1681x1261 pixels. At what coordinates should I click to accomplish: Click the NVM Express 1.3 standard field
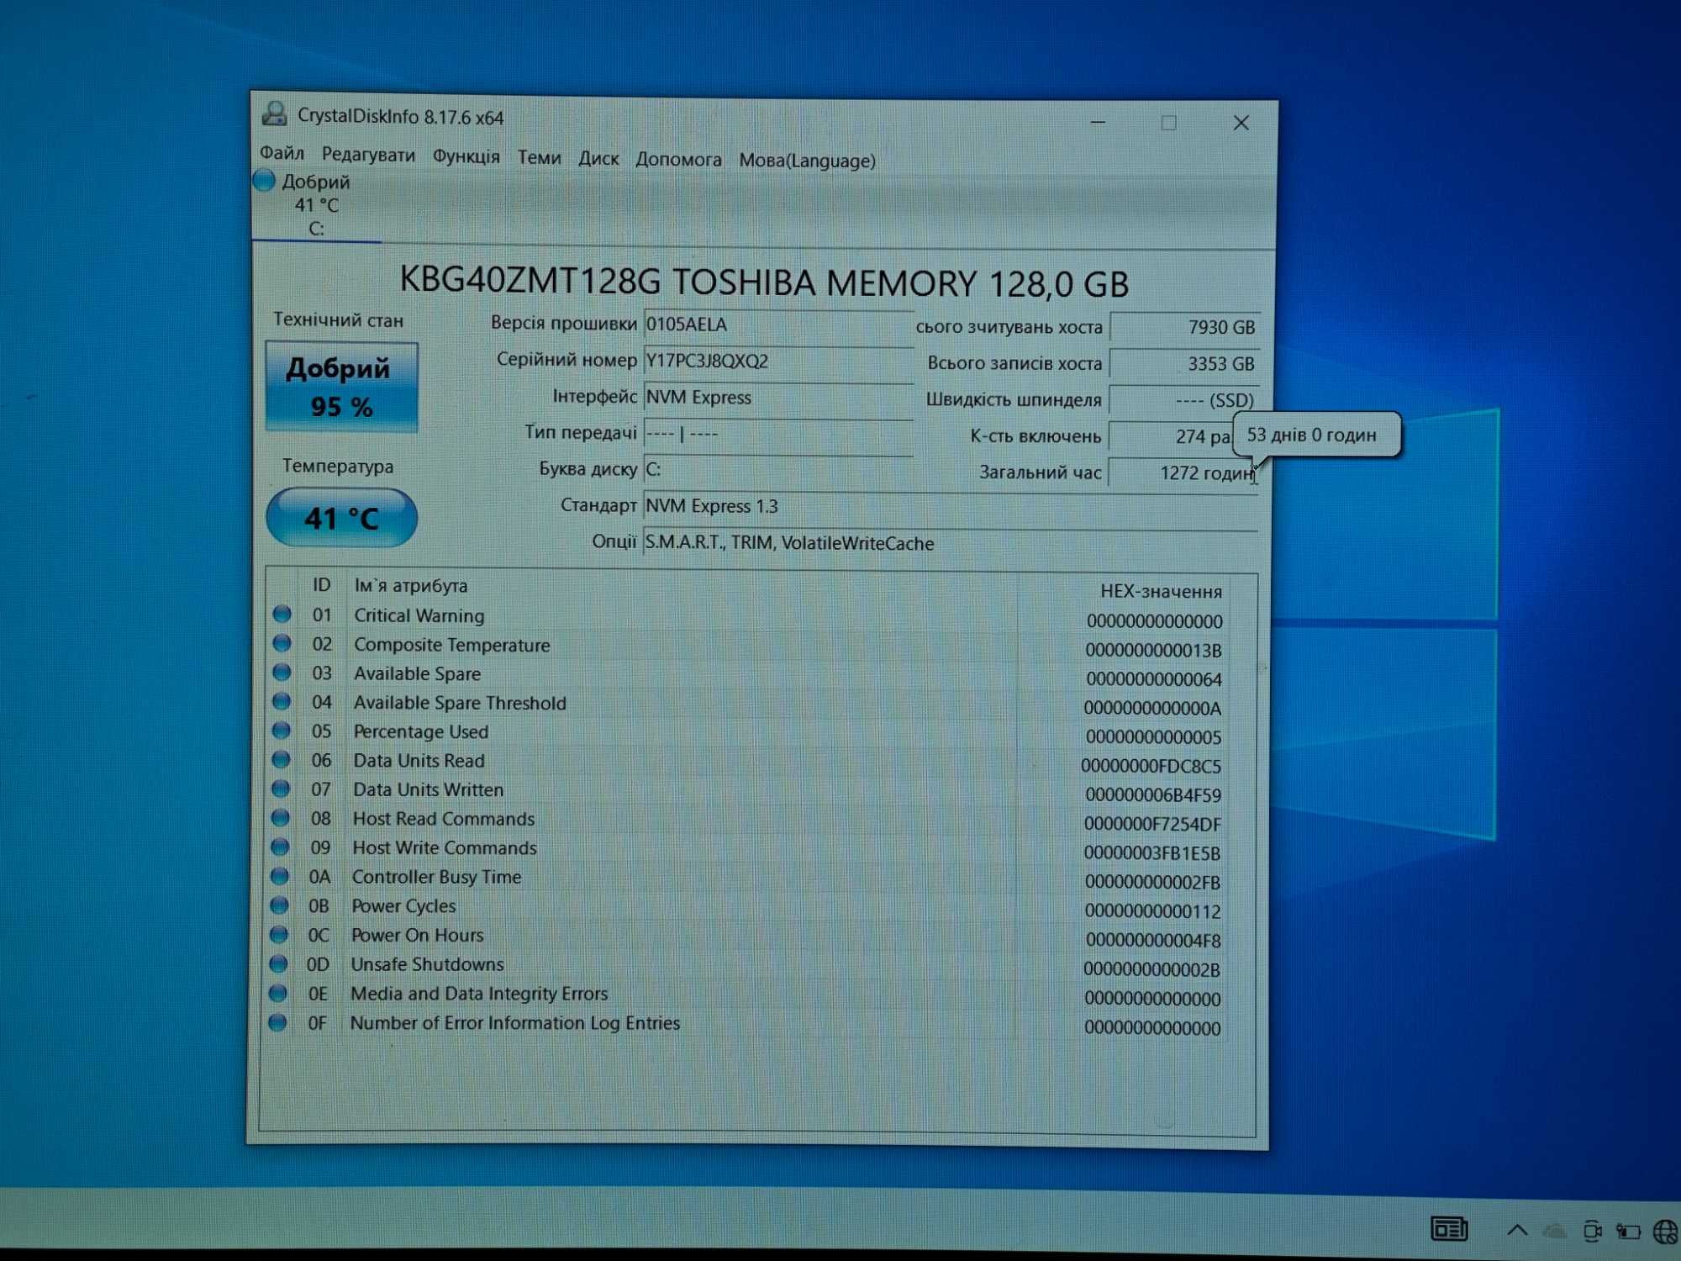(951, 507)
